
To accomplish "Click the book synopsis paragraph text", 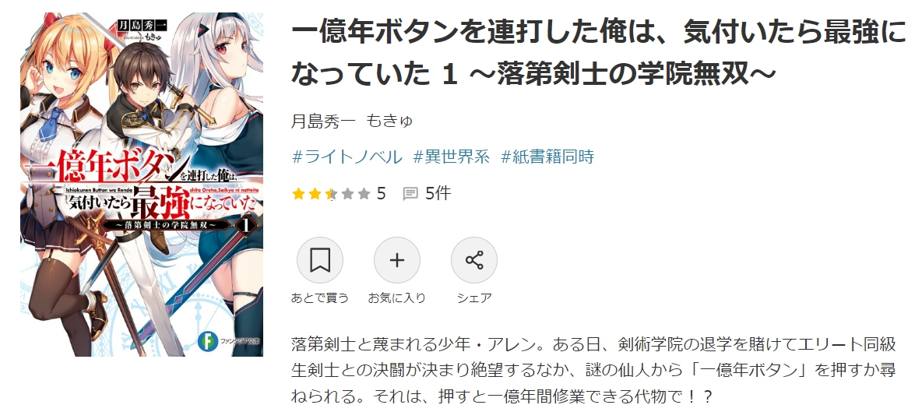I will coord(594,370).
